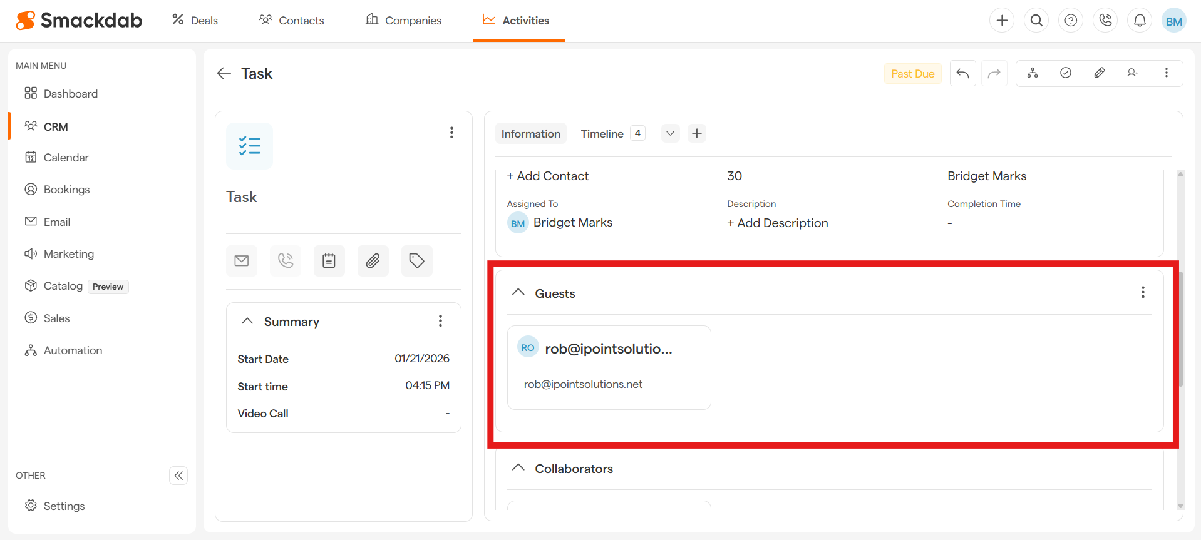Open the Contacts menu
Viewport: 1201px width, 540px height.
click(x=292, y=21)
